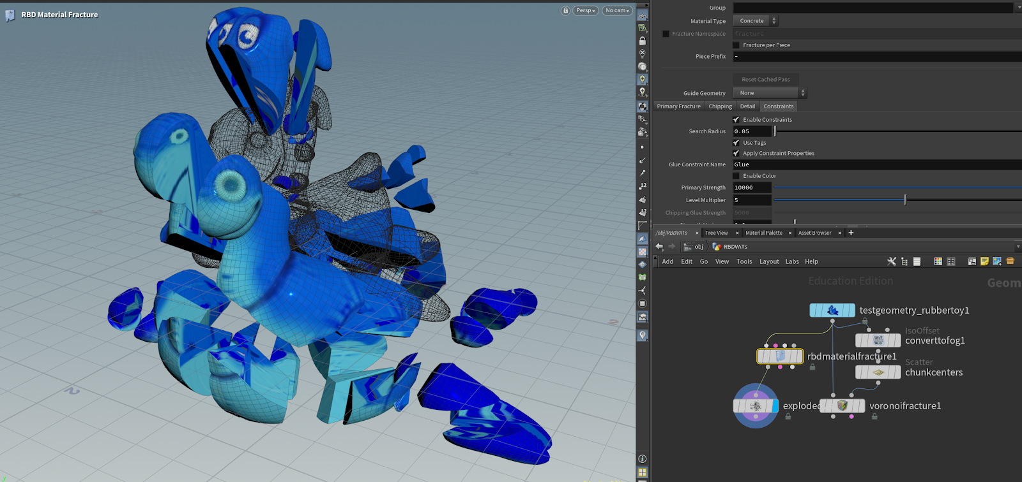Open the Persp viewport dropdown
The width and height of the screenshot is (1022, 482).
(x=586, y=10)
